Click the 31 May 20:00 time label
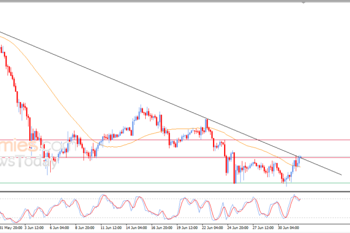Image resolution: width=350 pixels, height=233 pixels. click(10, 228)
